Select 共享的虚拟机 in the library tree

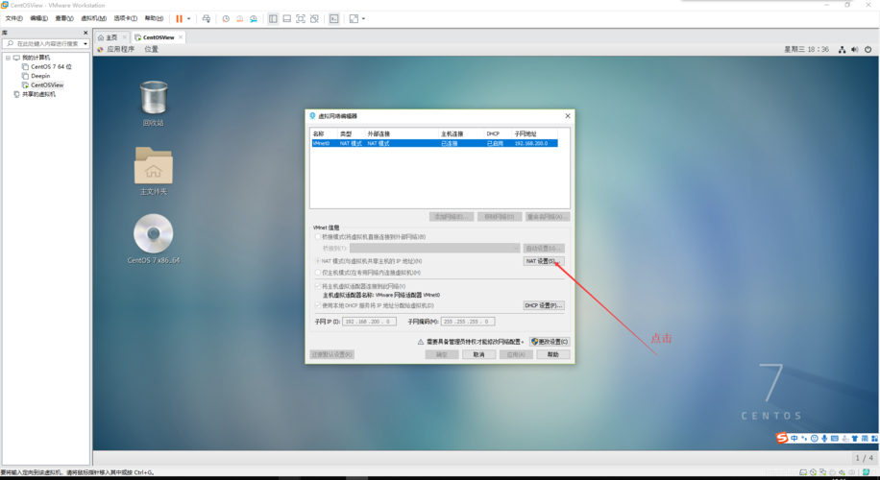(38, 94)
